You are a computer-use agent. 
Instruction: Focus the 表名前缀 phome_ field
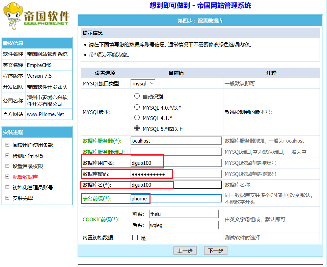click(176, 198)
